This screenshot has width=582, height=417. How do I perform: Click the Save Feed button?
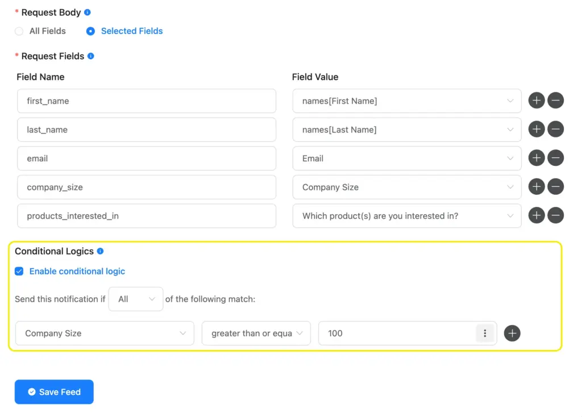coord(54,392)
